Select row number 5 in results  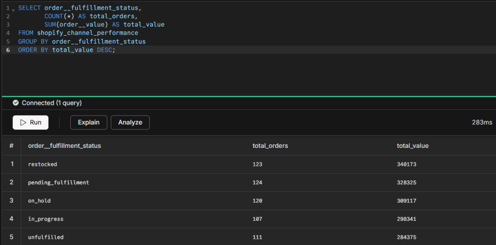(x=12, y=237)
